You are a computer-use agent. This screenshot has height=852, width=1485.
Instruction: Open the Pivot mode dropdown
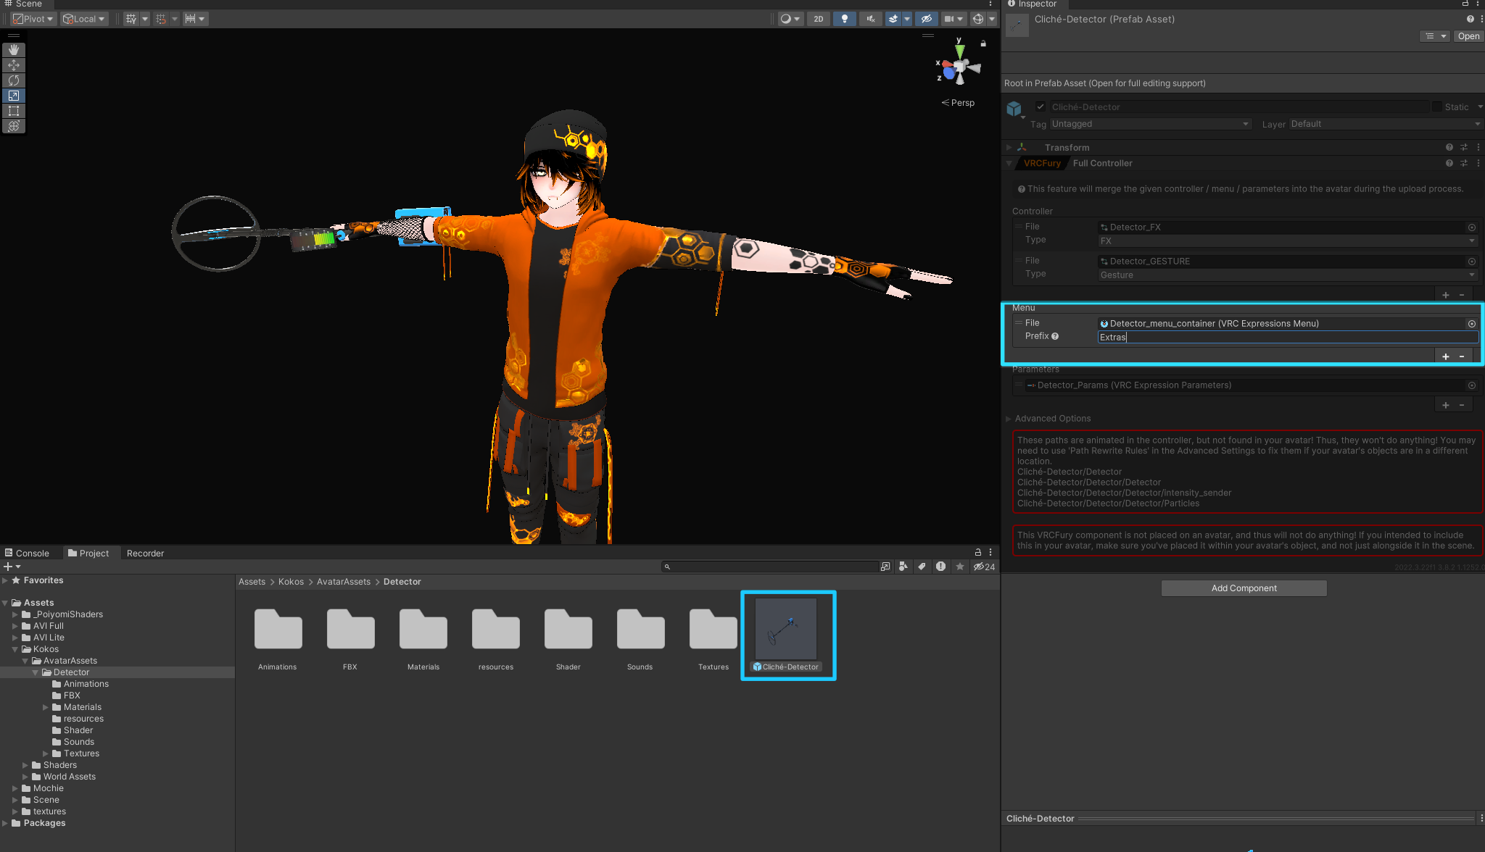(x=34, y=19)
